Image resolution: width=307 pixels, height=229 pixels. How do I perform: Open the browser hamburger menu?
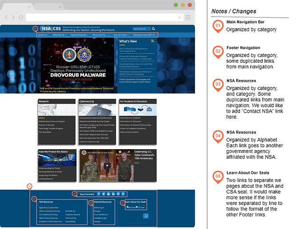click(x=188, y=18)
